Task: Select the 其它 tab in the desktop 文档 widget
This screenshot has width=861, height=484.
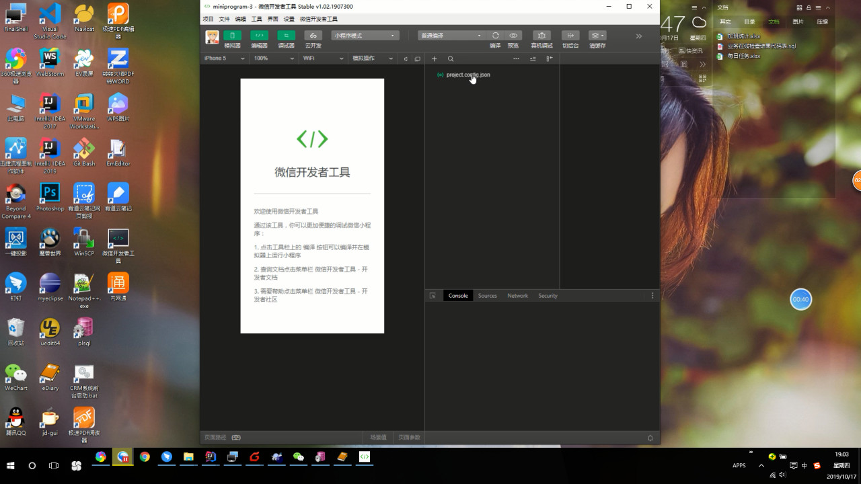Action: [725, 22]
